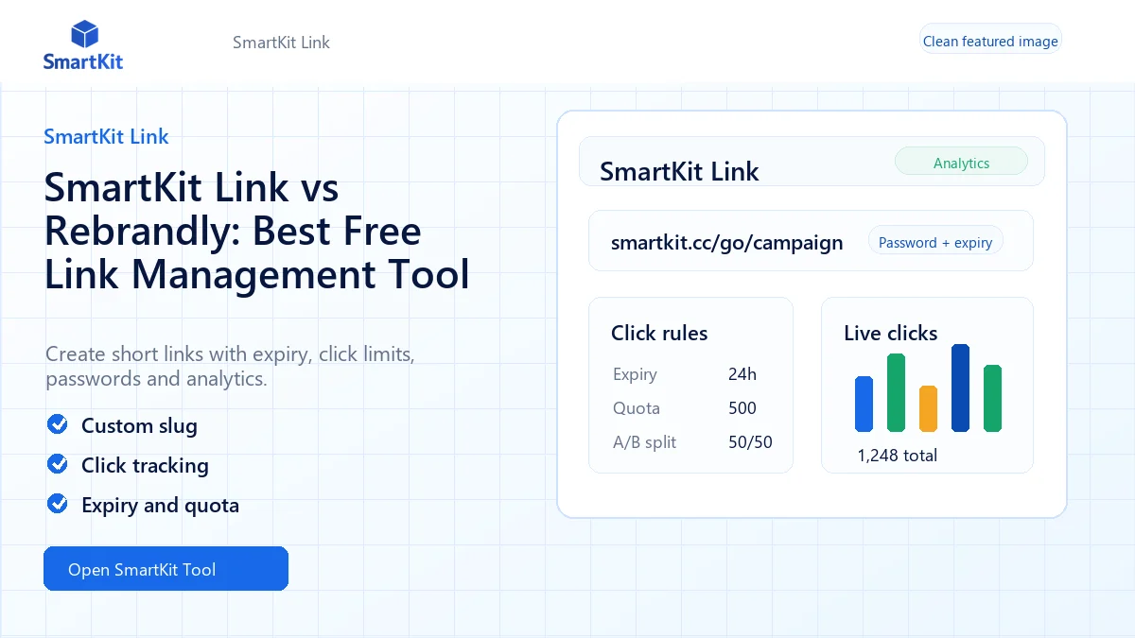Click the SmartKit cube logo icon
The image size is (1135, 638).
tap(85, 35)
